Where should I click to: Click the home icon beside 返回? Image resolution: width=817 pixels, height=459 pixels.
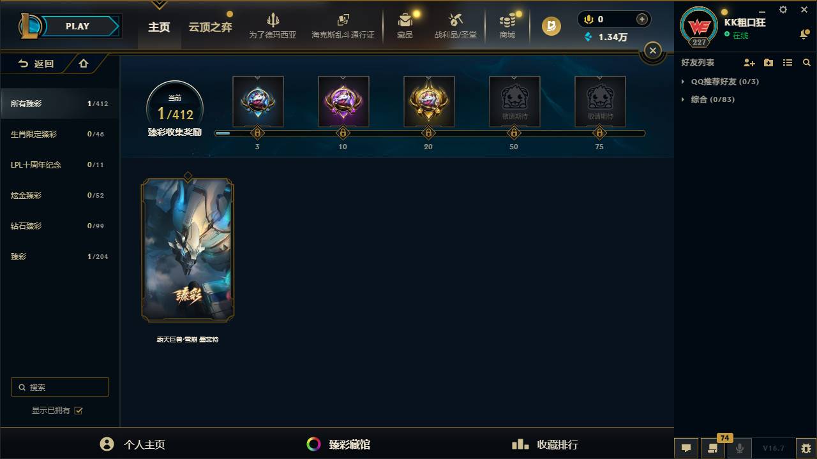coord(84,63)
